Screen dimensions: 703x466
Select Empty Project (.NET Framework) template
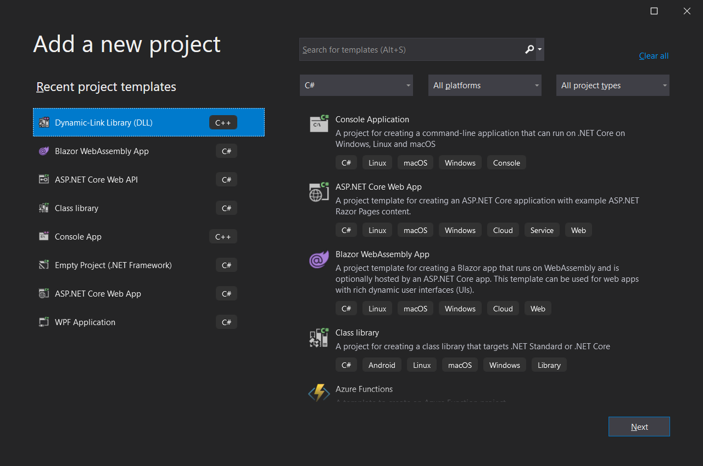pos(149,265)
